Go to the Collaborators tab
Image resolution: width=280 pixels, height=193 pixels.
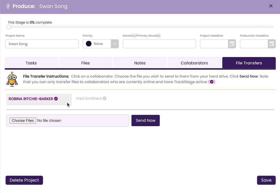(x=194, y=63)
